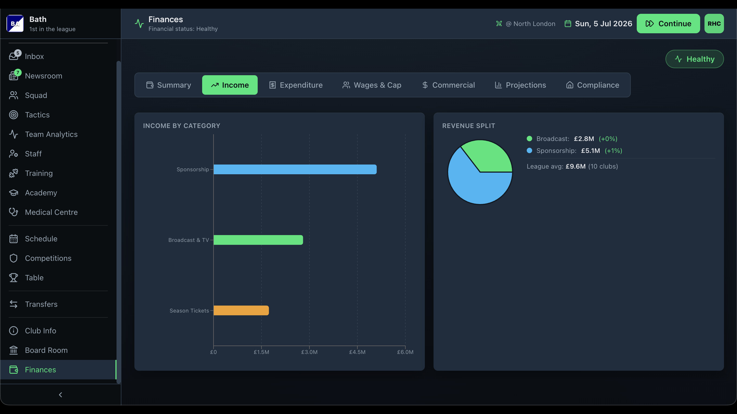
Task: Click the Broadcast & TV axis label
Action: [x=189, y=240]
